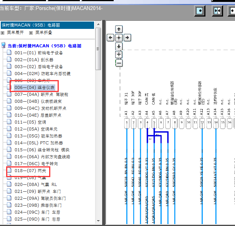The width and height of the screenshot is (235, 226).
Task: Open 009—(04C) 发动机断开点 diagram
Action: 40,108
